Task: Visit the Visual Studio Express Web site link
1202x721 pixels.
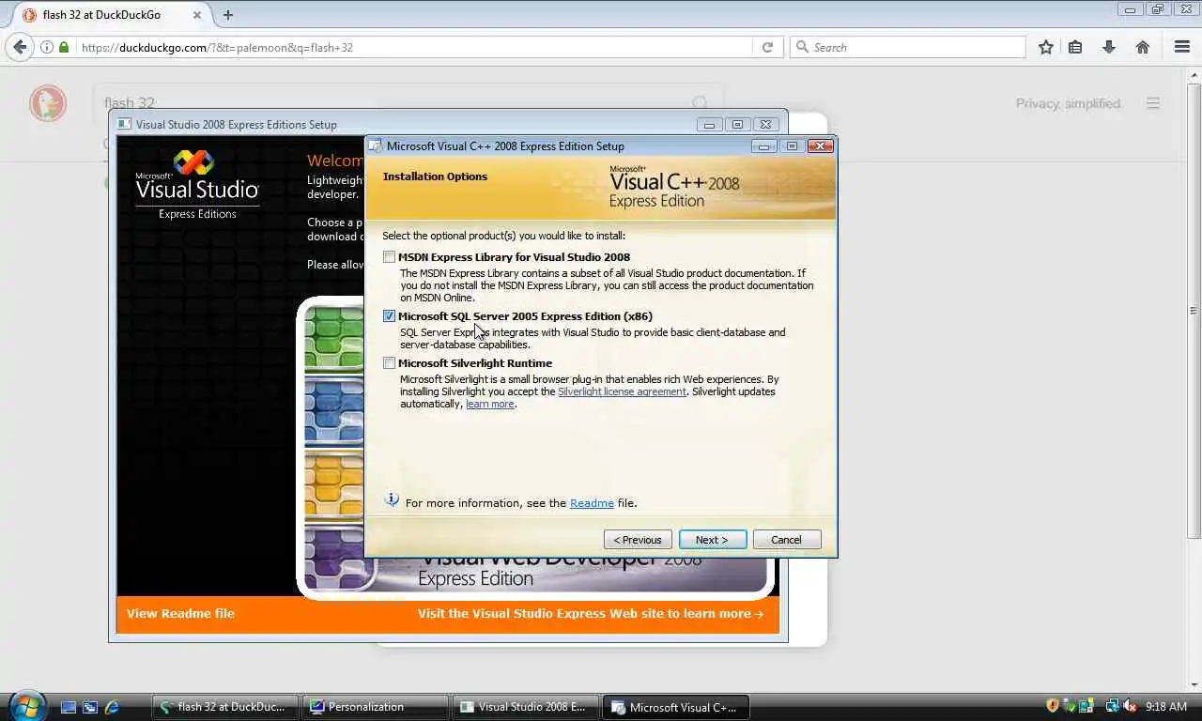Action: click(x=591, y=613)
